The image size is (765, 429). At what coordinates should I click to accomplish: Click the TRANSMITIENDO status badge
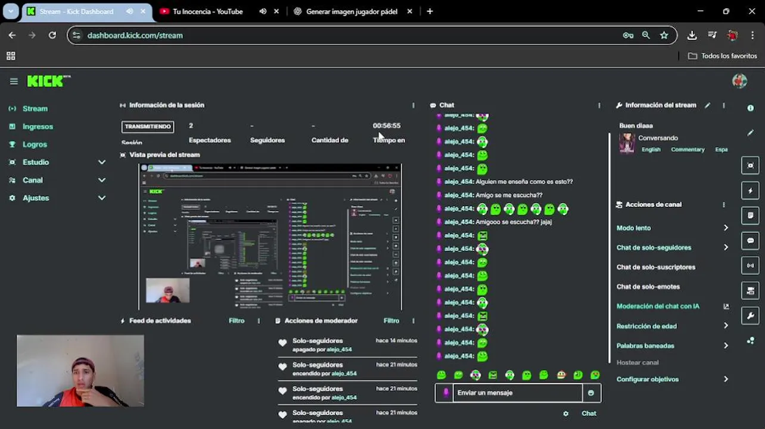[x=148, y=126]
